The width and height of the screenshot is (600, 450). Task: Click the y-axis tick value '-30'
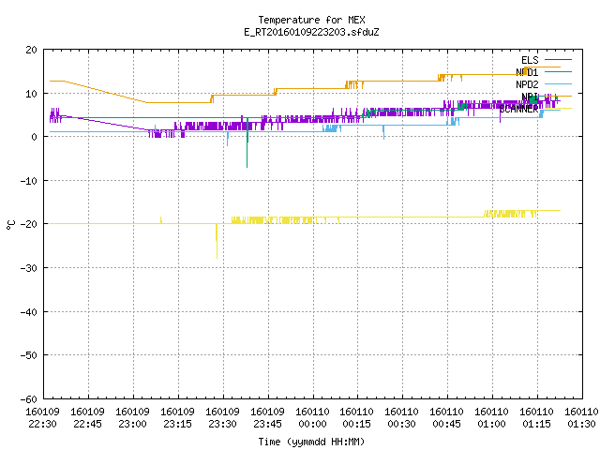point(28,268)
